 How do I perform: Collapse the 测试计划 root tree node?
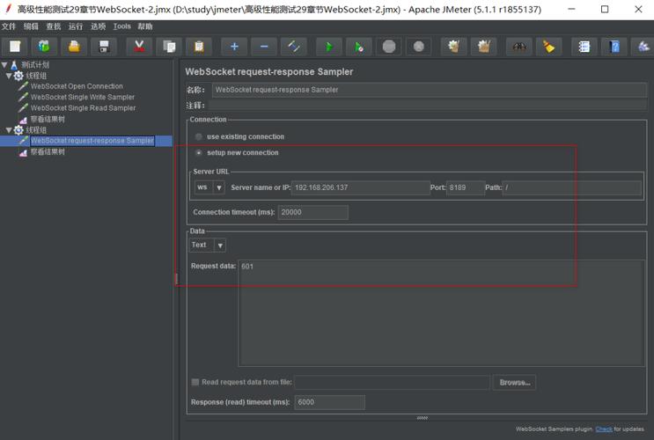pos(4,65)
